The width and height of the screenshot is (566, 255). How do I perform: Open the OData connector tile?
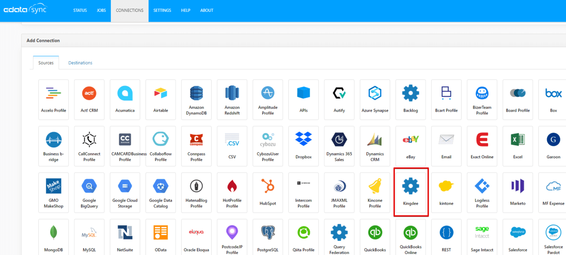coord(161,237)
